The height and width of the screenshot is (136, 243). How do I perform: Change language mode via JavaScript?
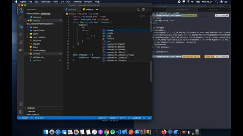136,118
